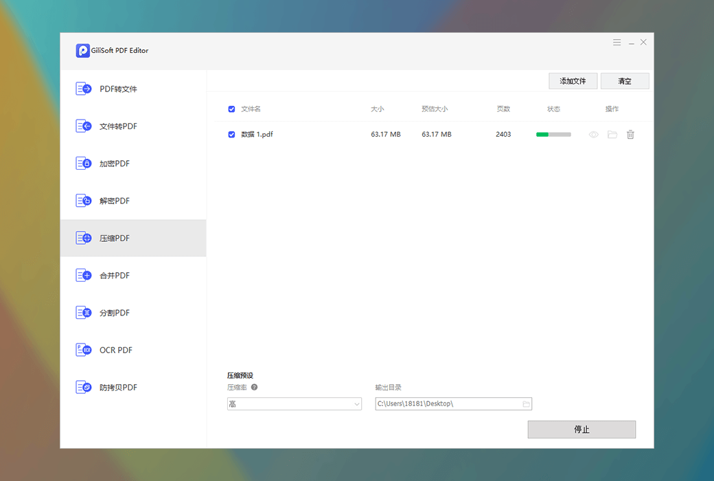Expand the 压缩率 dropdown set to 高

pos(294,404)
